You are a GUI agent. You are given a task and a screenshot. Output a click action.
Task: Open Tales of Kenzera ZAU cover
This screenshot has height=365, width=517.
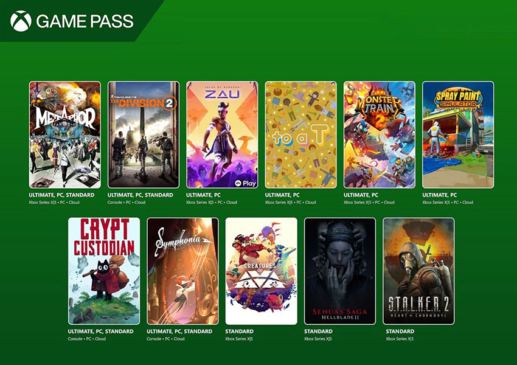point(222,135)
